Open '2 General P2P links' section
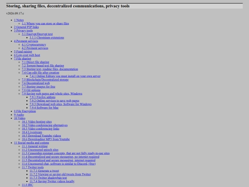 point(26,27)
